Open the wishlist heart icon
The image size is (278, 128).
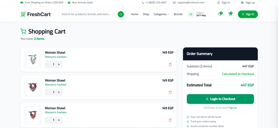coord(220,14)
